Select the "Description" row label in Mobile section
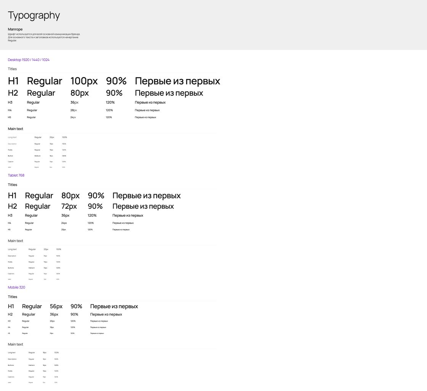 tap(12, 359)
